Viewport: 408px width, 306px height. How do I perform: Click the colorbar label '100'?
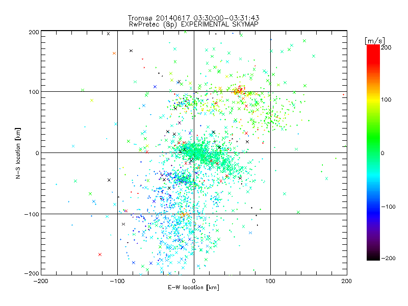(x=386, y=99)
